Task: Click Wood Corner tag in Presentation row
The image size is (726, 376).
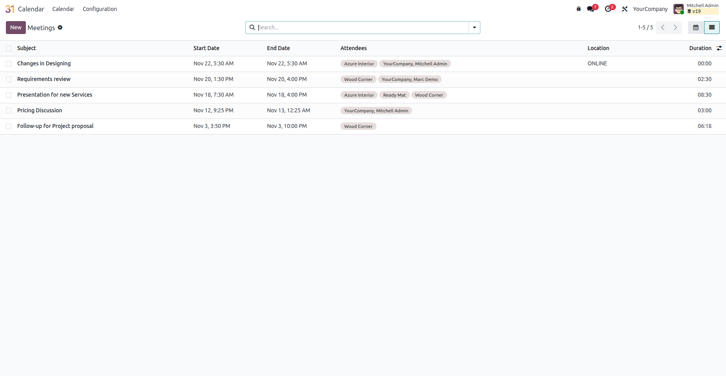Action: (429, 95)
